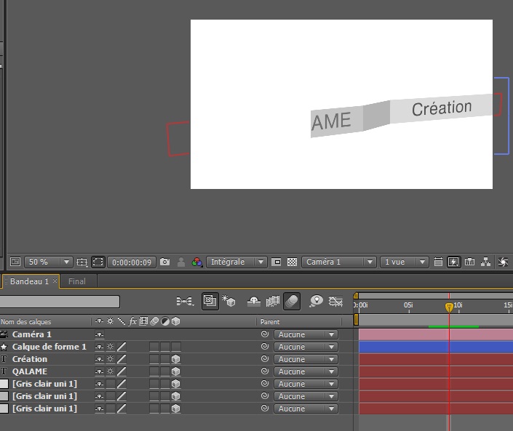The width and height of the screenshot is (513, 431).
Task: Open the Graph Editor icon
Action: coord(335,300)
